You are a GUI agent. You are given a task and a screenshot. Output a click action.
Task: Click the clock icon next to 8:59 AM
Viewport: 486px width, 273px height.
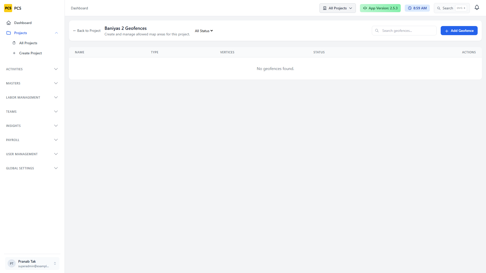click(410, 8)
